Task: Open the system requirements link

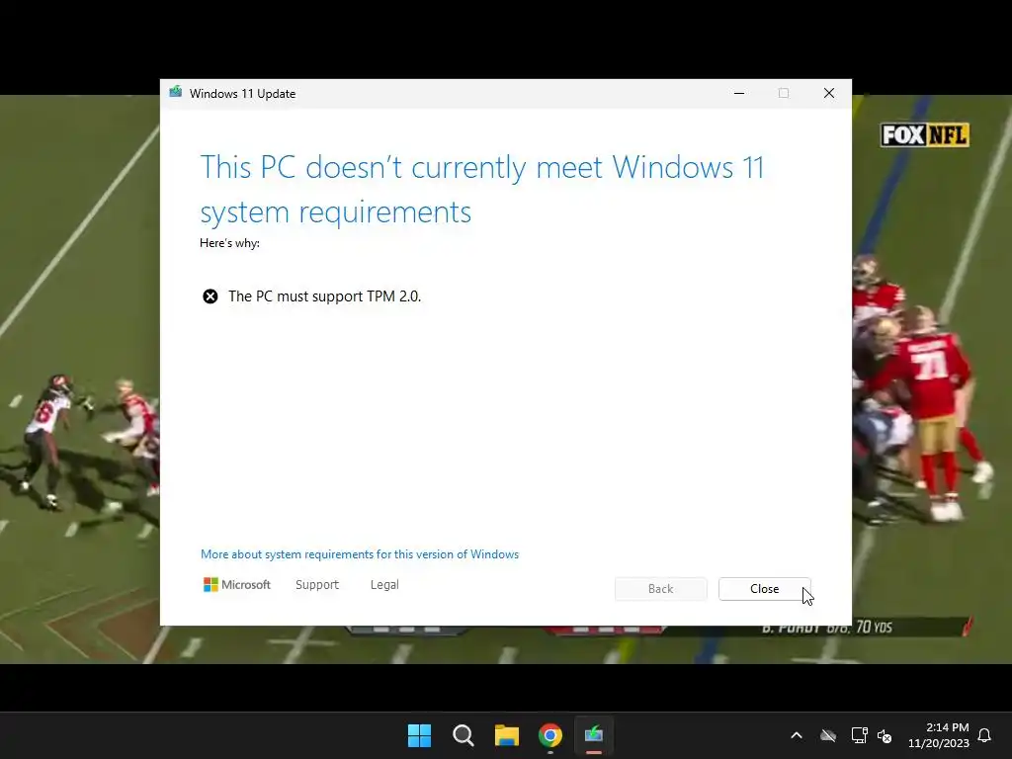Action: pos(360,554)
